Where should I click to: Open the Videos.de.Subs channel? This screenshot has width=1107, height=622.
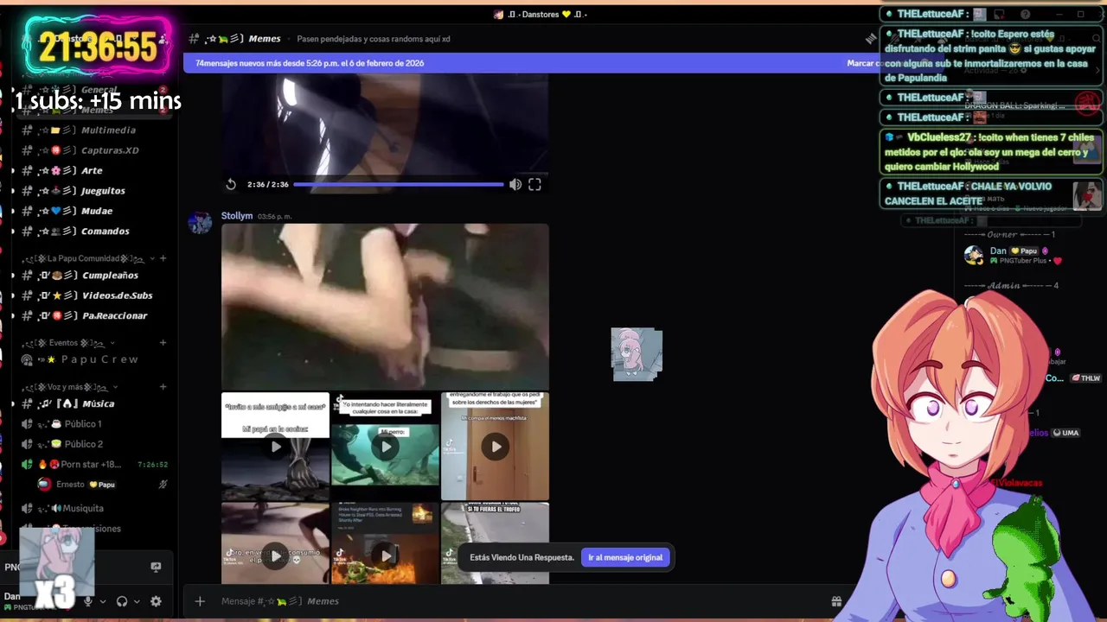click(x=95, y=295)
